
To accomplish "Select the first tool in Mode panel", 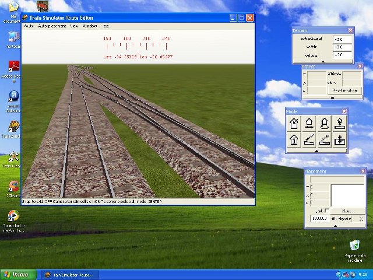I will click(294, 123).
